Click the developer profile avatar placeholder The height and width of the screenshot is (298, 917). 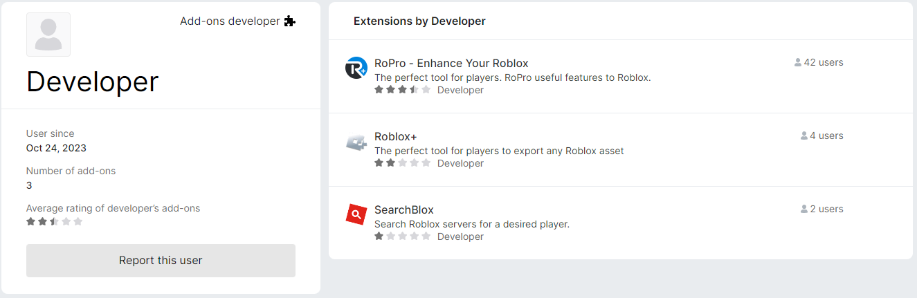pos(48,35)
